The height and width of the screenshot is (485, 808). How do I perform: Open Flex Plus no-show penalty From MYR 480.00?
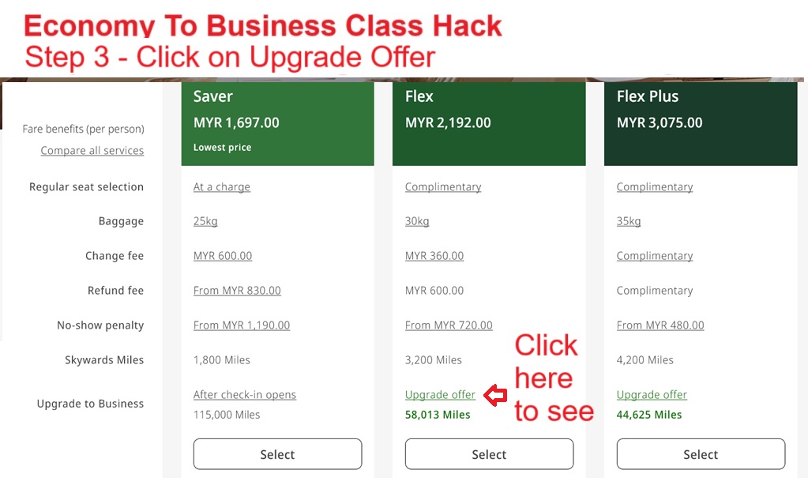click(x=660, y=325)
